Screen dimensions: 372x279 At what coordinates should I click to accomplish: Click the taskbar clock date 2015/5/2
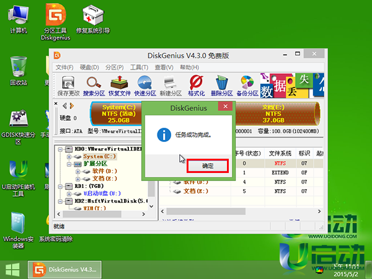pos(346,274)
